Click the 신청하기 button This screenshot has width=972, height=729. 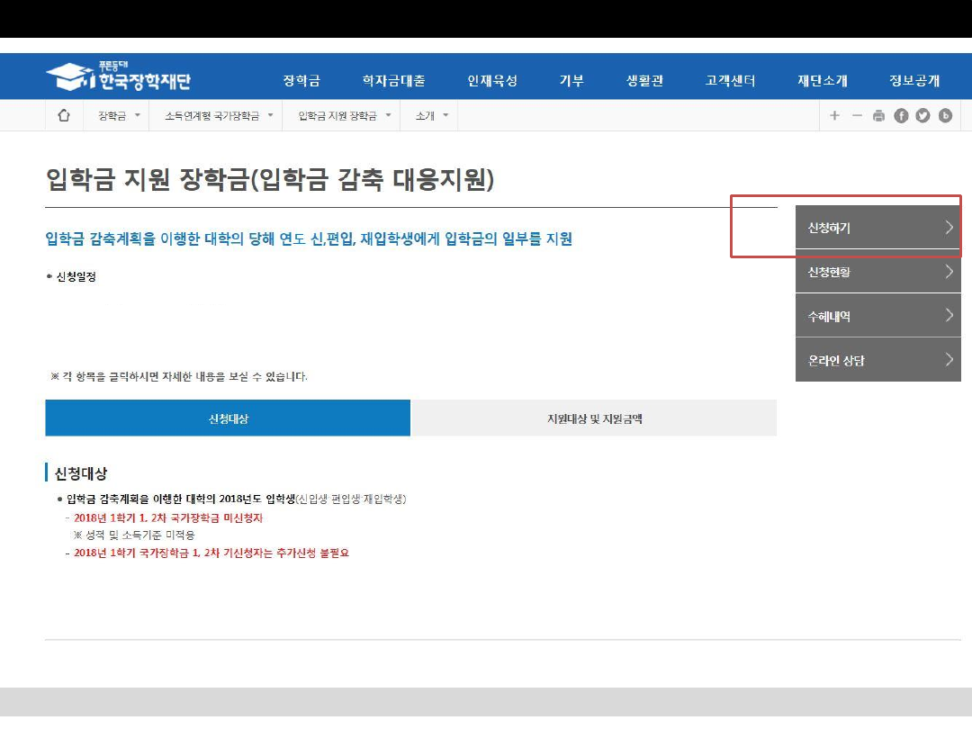pos(877,228)
